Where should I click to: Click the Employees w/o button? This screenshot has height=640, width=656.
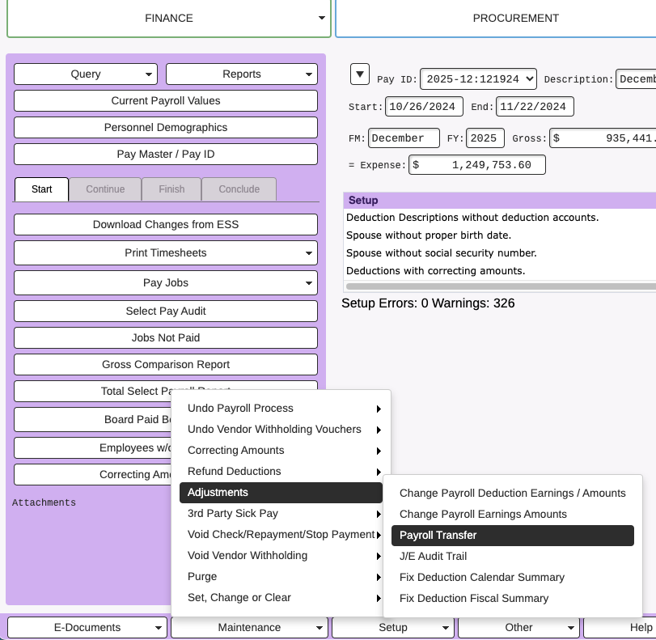pos(93,448)
